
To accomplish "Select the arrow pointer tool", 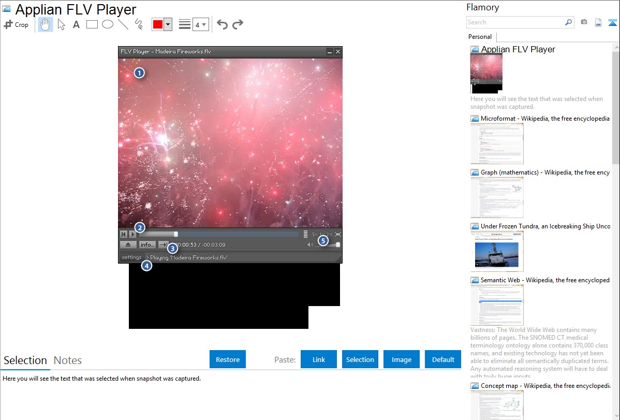I will 61,24.
